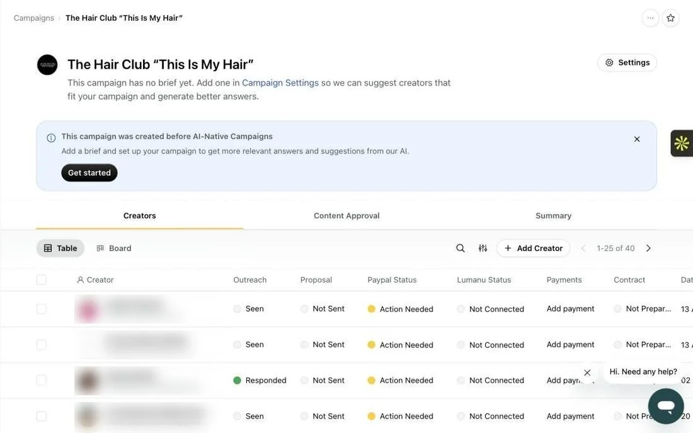Click the Hair Club campaign logo avatar
The image size is (693, 433).
(x=47, y=65)
